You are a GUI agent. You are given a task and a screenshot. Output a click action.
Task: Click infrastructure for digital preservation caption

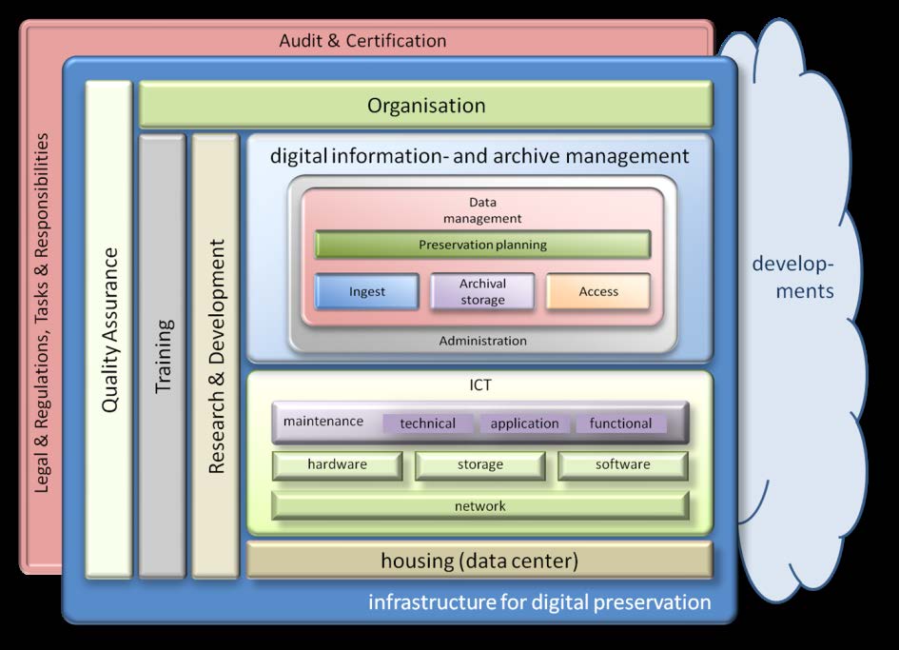coord(539,602)
